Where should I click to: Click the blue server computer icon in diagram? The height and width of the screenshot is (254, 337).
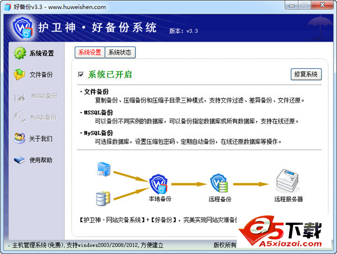(x=104, y=169)
